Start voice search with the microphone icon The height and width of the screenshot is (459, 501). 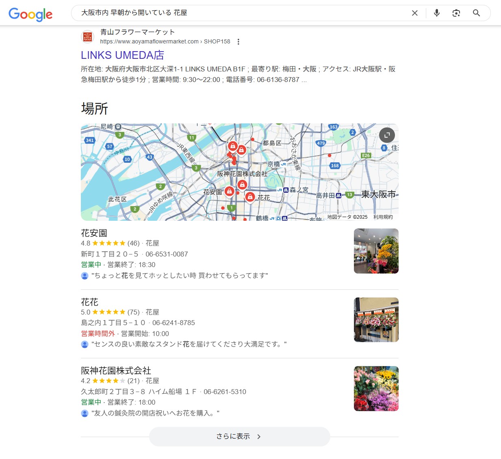(x=436, y=13)
